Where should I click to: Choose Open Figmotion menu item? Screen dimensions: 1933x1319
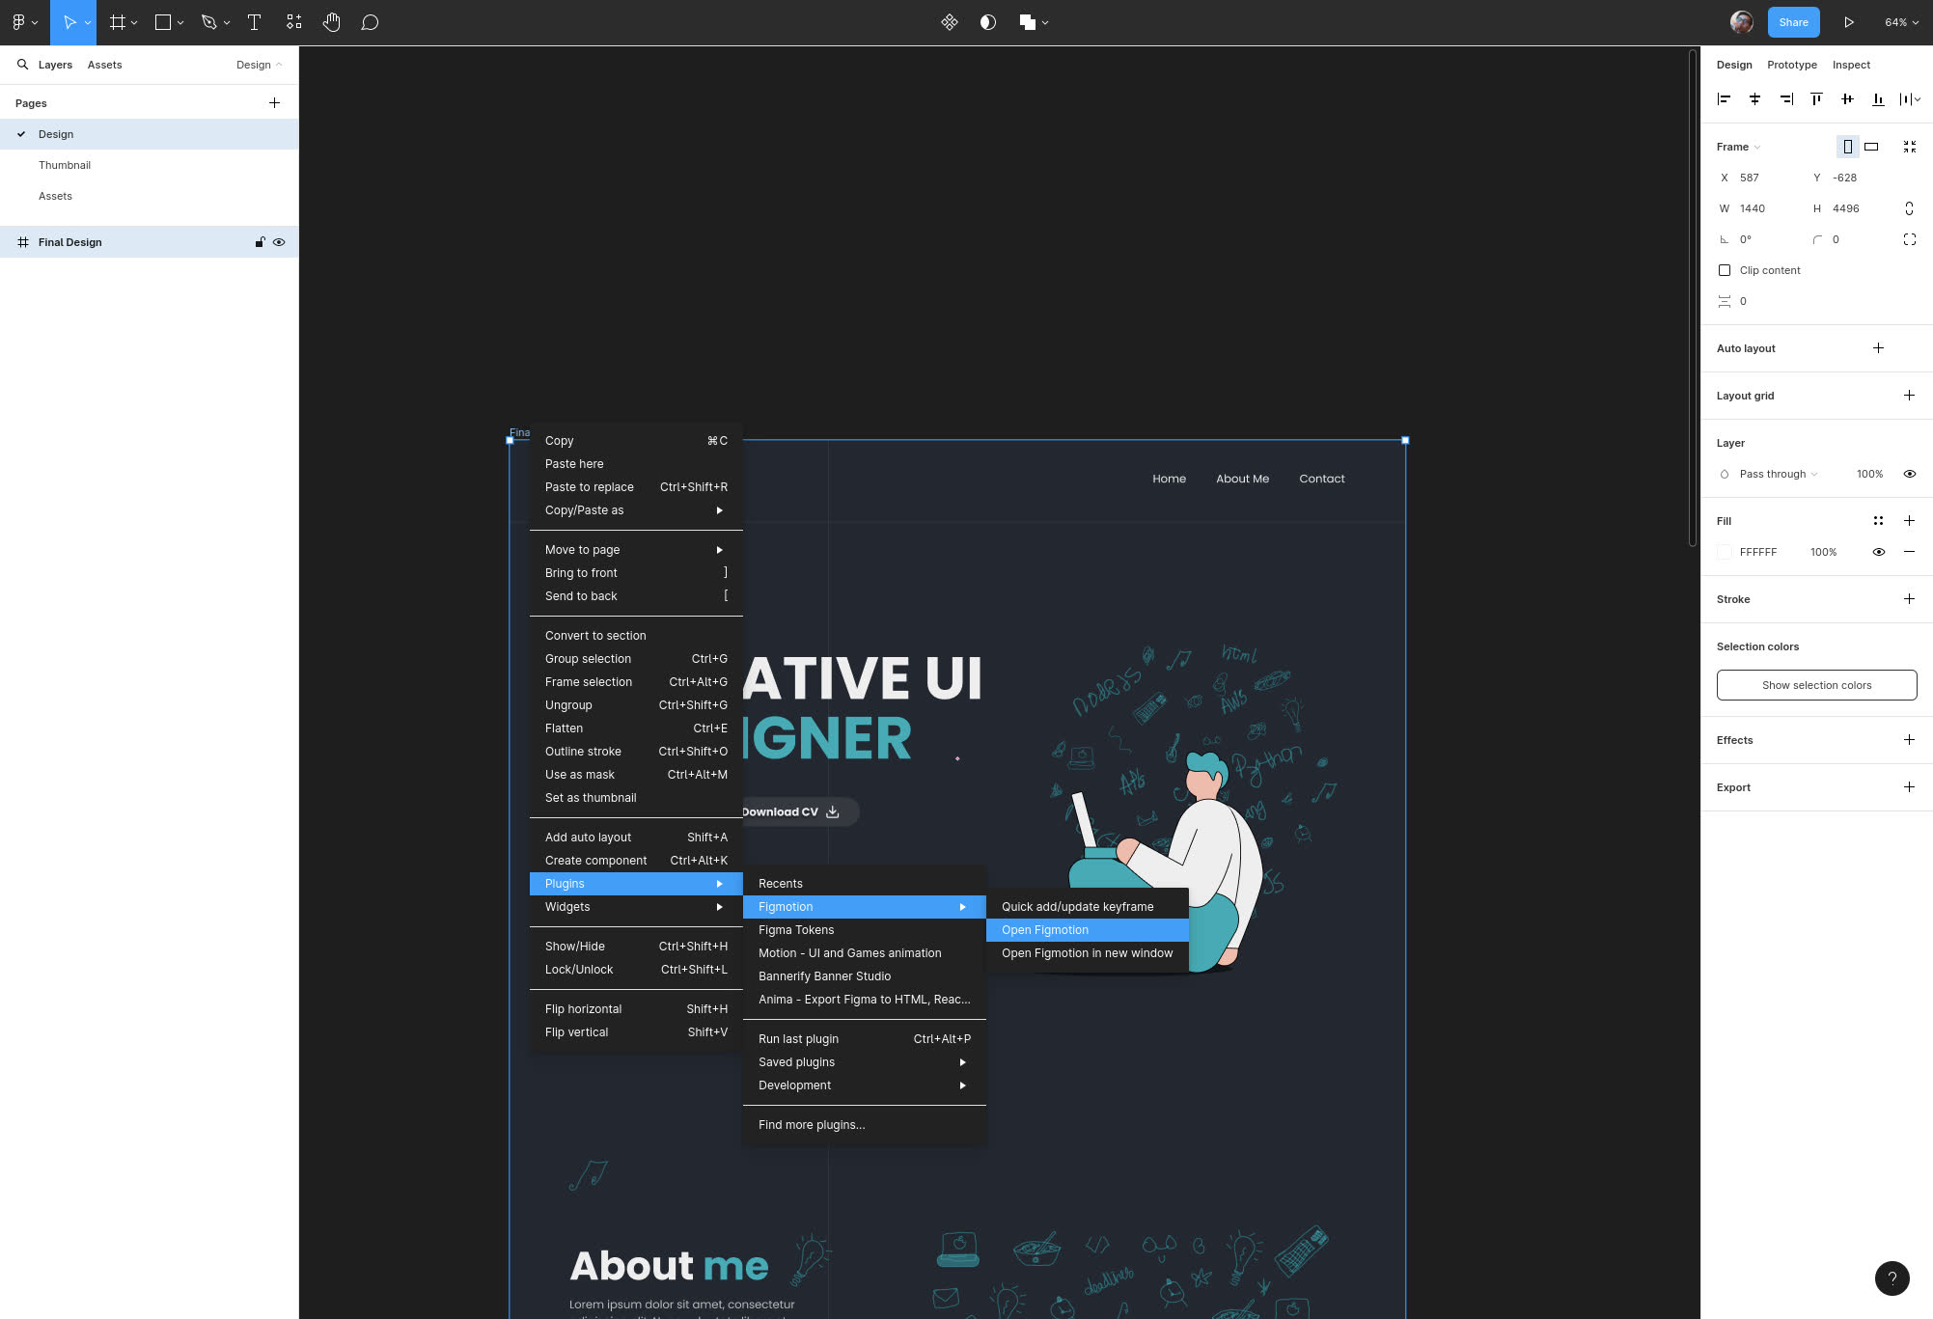[1088, 930]
